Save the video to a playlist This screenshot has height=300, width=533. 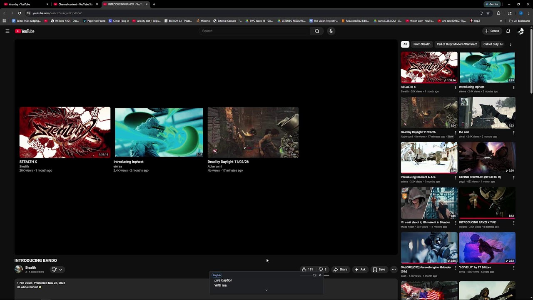click(379, 270)
